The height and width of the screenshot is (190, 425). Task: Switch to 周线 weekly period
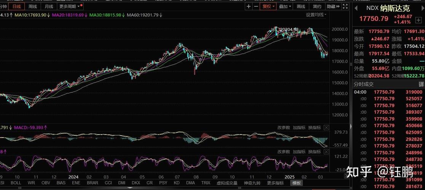click(x=33, y=6)
